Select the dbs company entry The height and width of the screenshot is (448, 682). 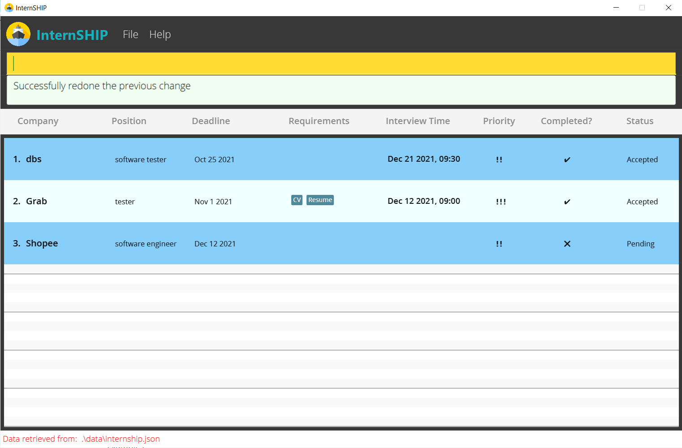click(x=341, y=159)
